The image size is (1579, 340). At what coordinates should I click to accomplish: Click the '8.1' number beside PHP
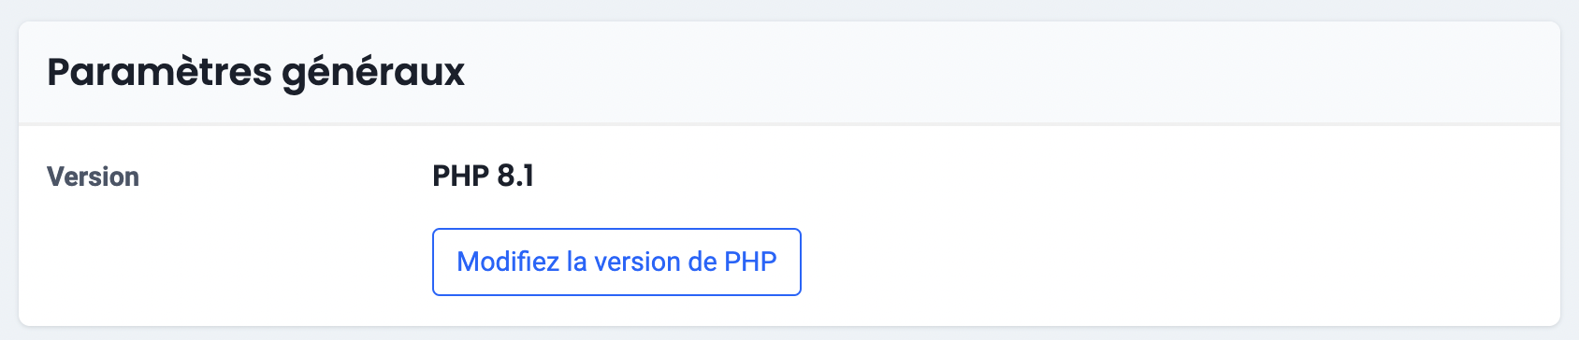pyautogui.click(x=515, y=176)
